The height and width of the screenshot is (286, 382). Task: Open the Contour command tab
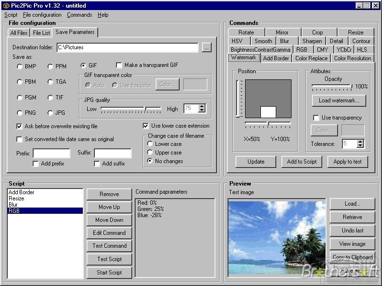(x=361, y=41)
